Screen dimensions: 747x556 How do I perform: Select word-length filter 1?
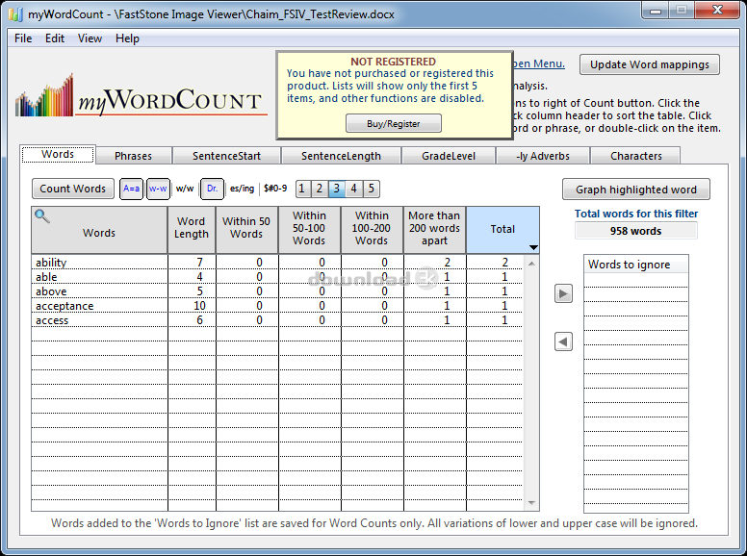click(x=302, y=189)
